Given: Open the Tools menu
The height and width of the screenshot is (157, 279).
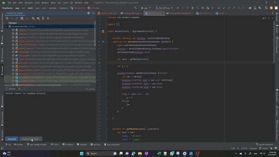Looking at the screenshot, I should pos(66,3).
